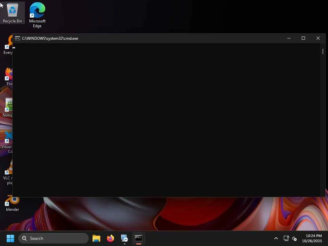
Task: Click the taskbar Search box
Action: [x=53, y=238]
